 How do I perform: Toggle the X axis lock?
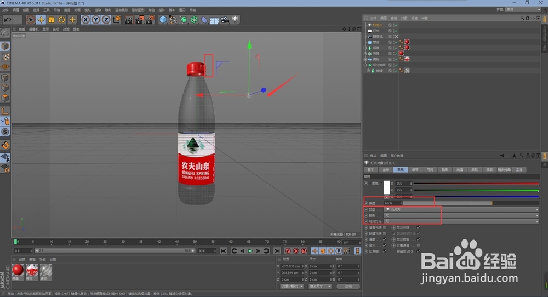[x=85, y=20]
